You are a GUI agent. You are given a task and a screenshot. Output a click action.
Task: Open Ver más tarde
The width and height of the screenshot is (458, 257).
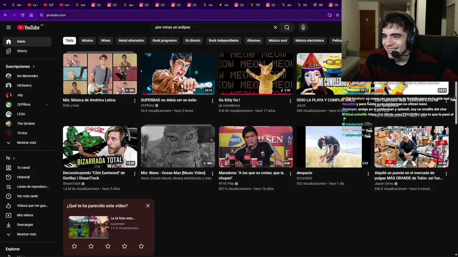pos(27,196)
